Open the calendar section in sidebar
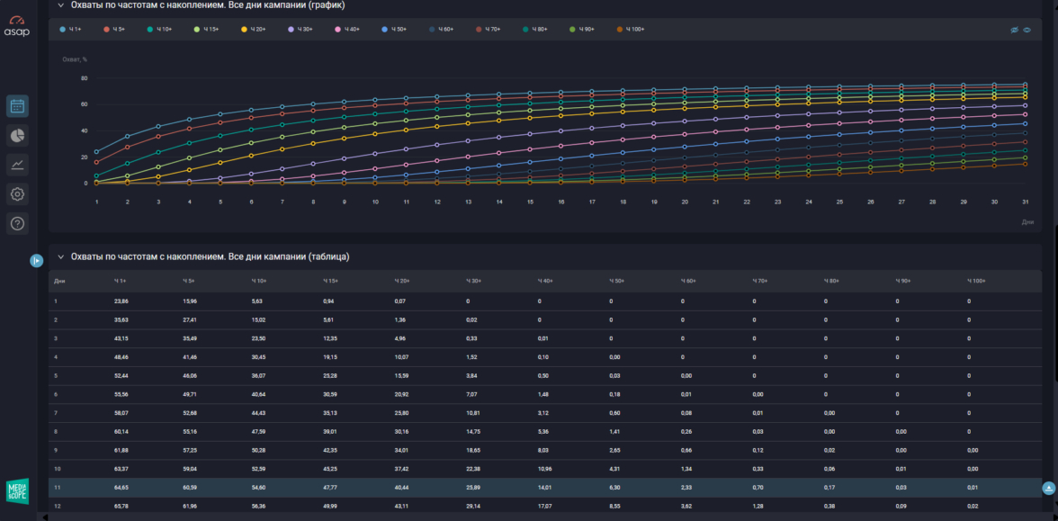 (17, 106)
